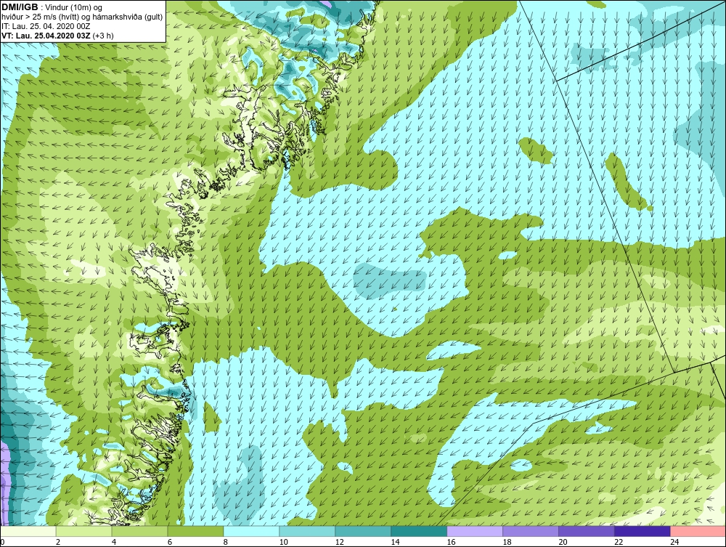Click the 16–18 m/s lavender swatch
726x547 pixels.
475,531
